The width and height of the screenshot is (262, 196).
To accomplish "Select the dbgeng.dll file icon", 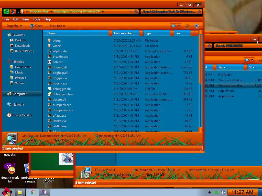I will 49,67.
